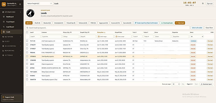This screenshot has width=216, height=103.
Task: Click the Sign out button
Action: (210, 3)
